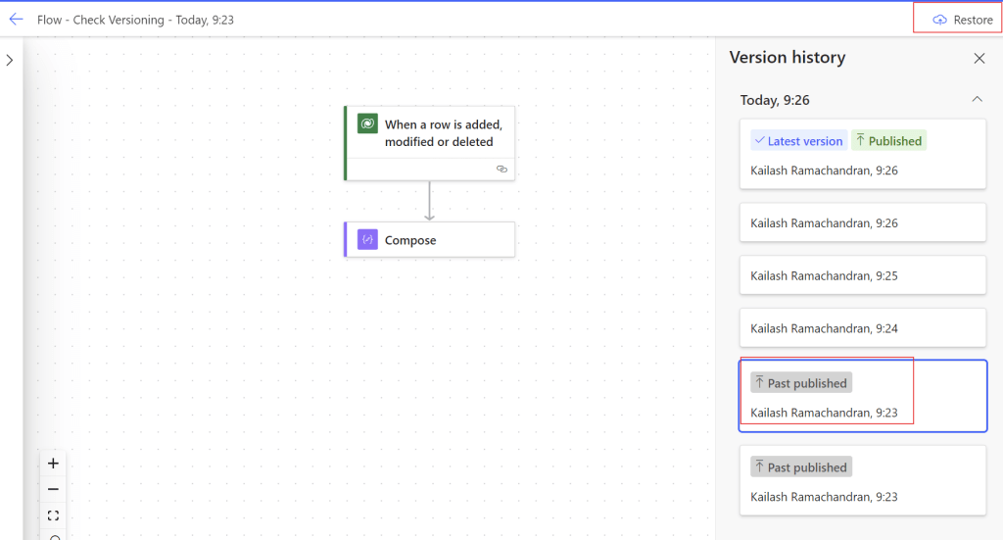Click the connection link icon on trigger card
The image size is (1003, 540).
501,170
